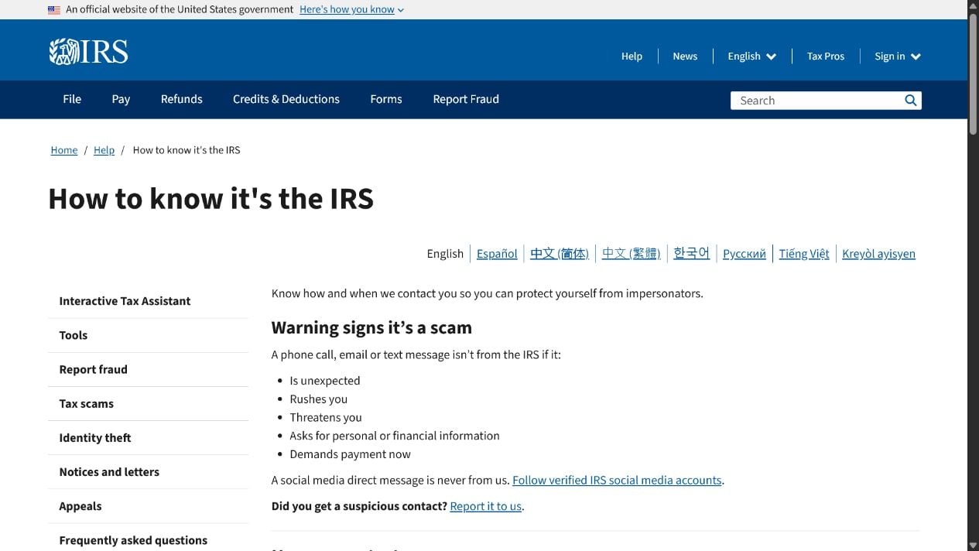Click the "Warning signs it's a scam" heading
This screenshot has height=551, width=979.
click(371, 327)
